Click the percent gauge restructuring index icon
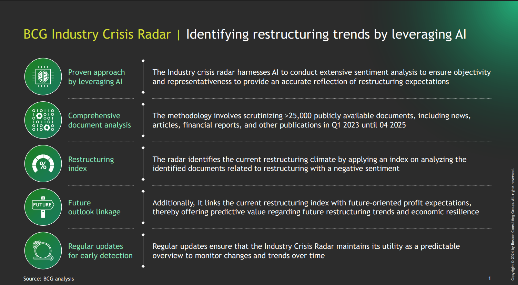 [43, 164]
